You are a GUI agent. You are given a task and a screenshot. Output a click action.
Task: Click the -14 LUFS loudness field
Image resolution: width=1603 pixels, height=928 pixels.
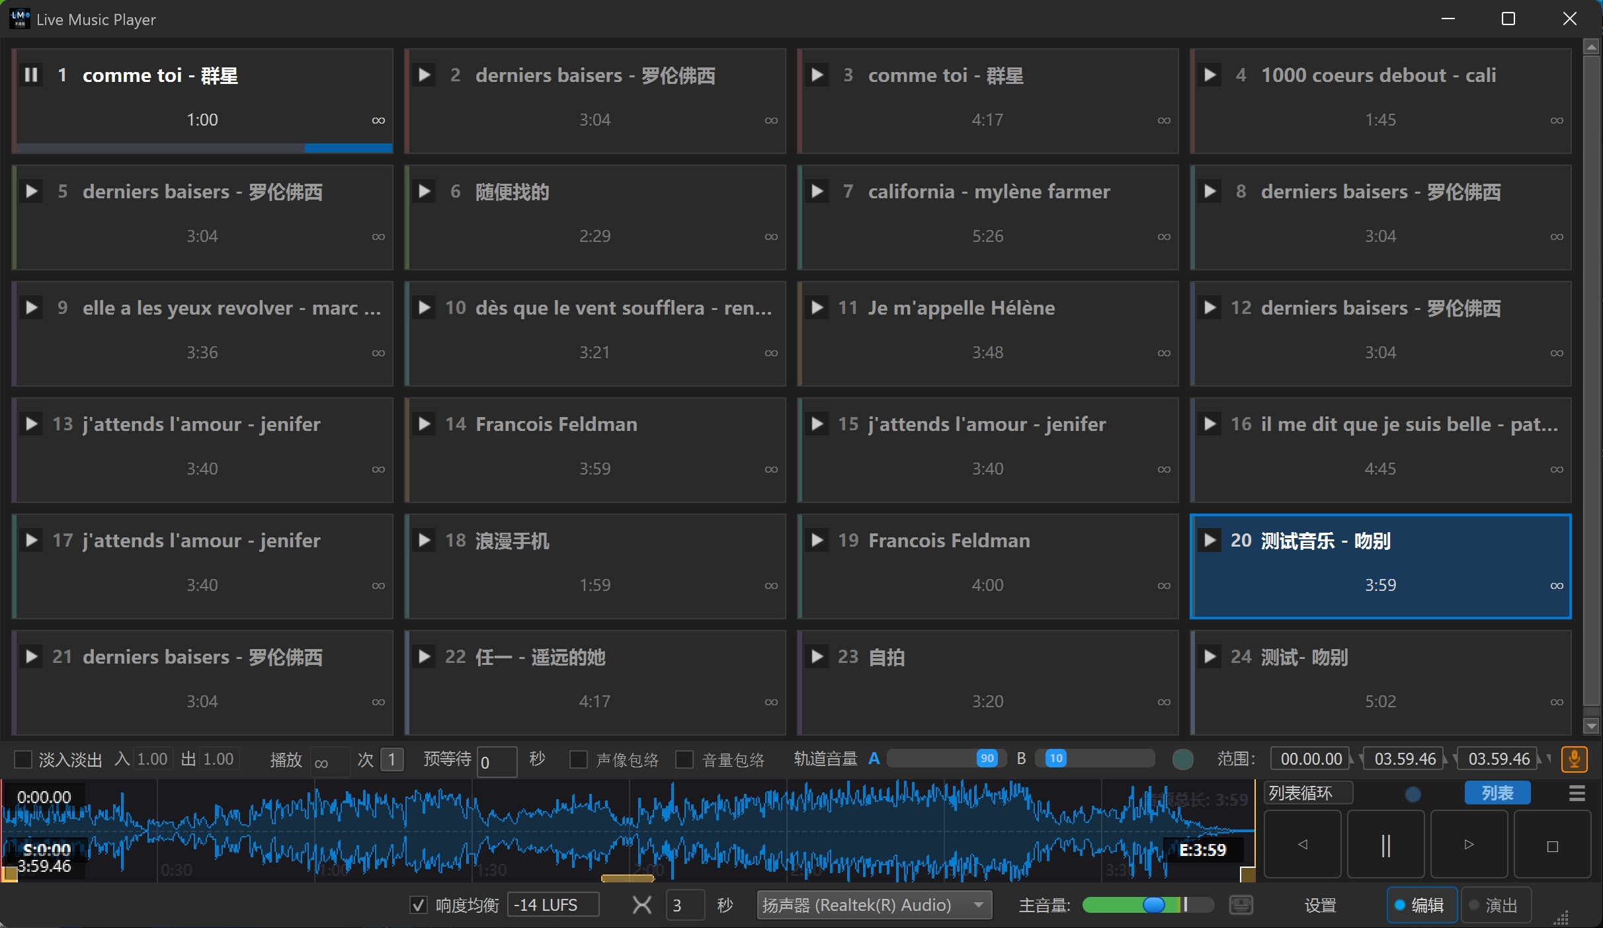pos(553,905)
